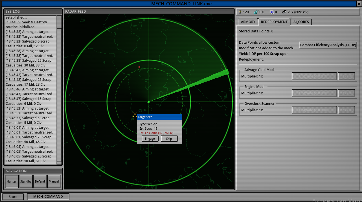362x202 pixels.
Task: Open the Start menu in the taskbar
Action: (13, 197)
